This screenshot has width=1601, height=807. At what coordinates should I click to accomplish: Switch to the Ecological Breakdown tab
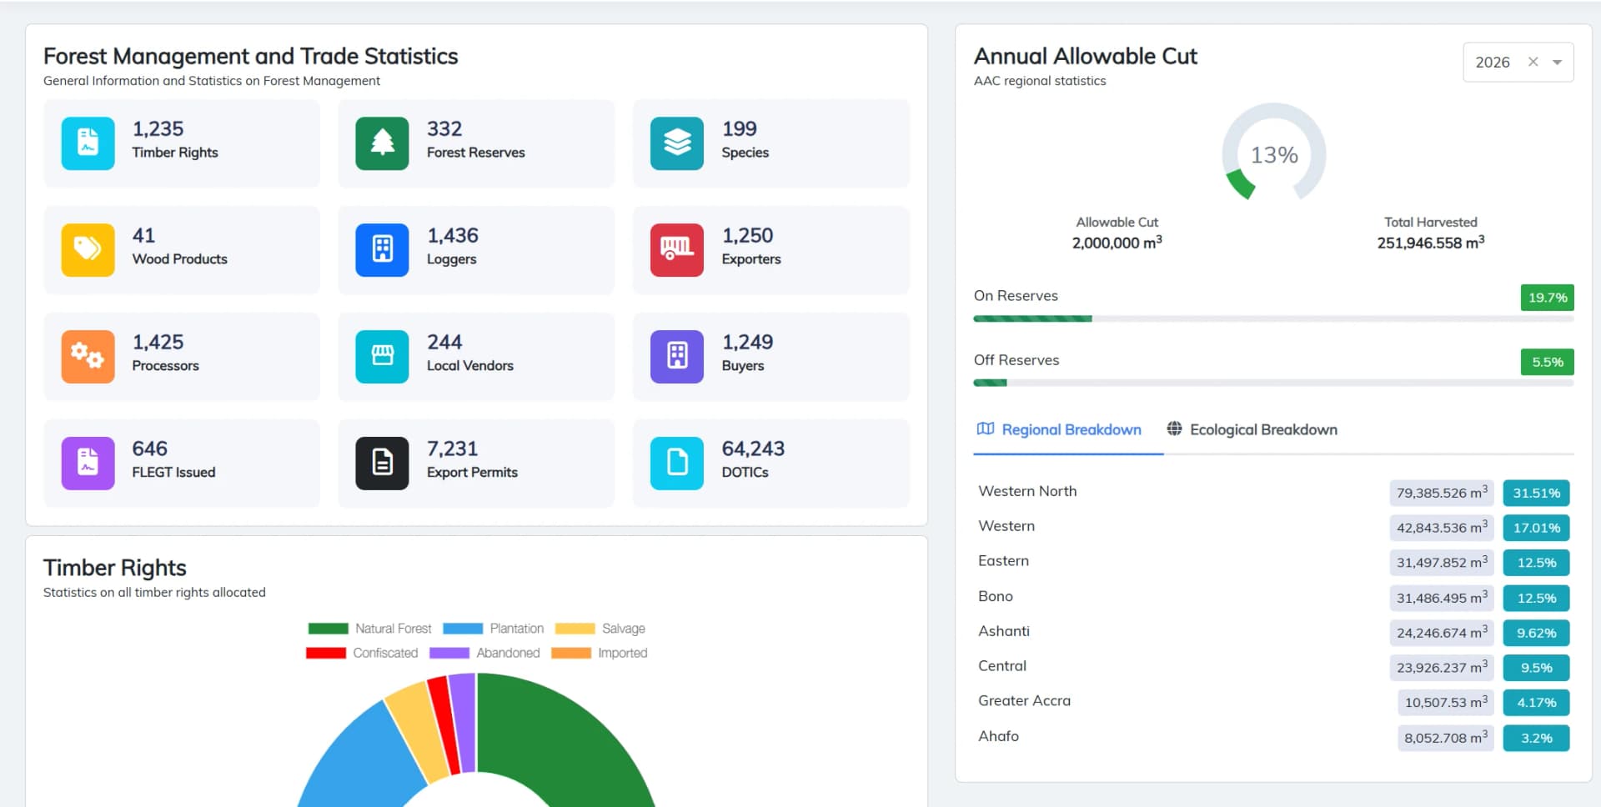tap(1252, 430)
